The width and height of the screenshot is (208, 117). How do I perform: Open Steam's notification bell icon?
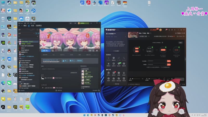coord(75,23)
